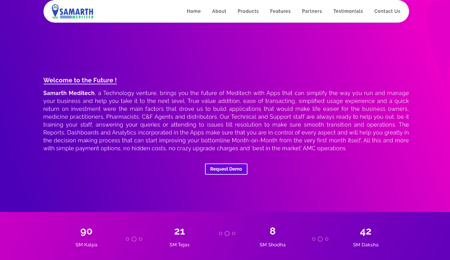Select Features in the navigation bar
Screen dimensions: 450x260
(280, 11)
